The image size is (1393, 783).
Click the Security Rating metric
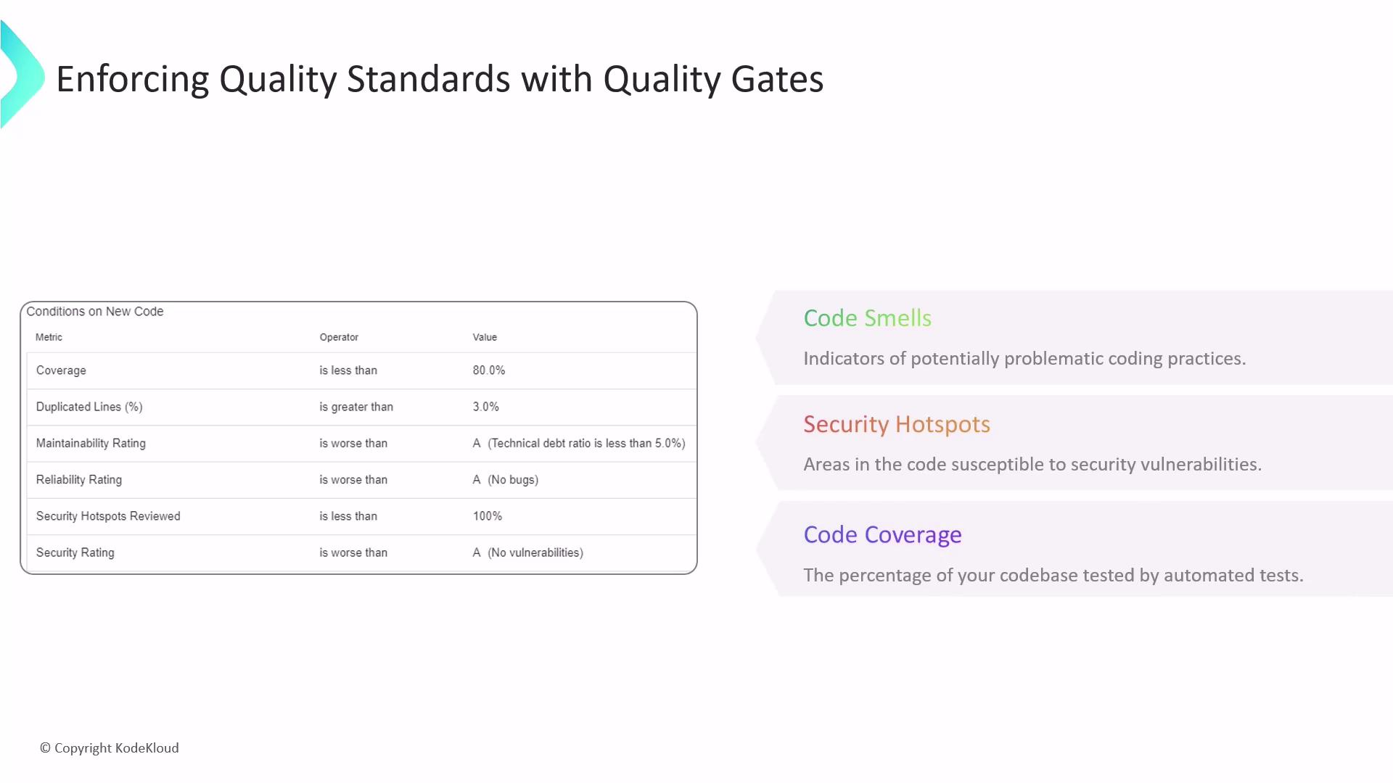click(x=75, y=552)
